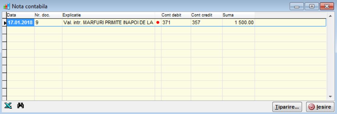Image resolution: width=337 pixels, height=114 pixels.
Task: Click the red dot in the first row
Action: coord(158,22)
